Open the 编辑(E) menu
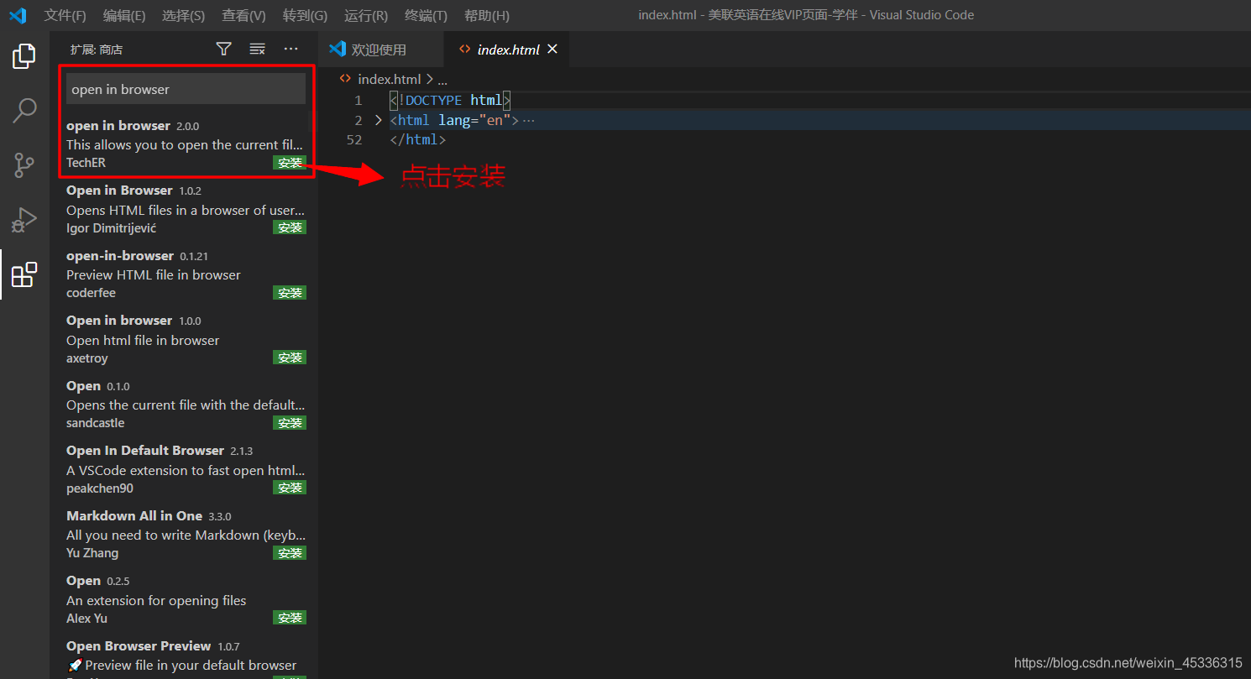The image size is (1251, 679). pos(124,15)
